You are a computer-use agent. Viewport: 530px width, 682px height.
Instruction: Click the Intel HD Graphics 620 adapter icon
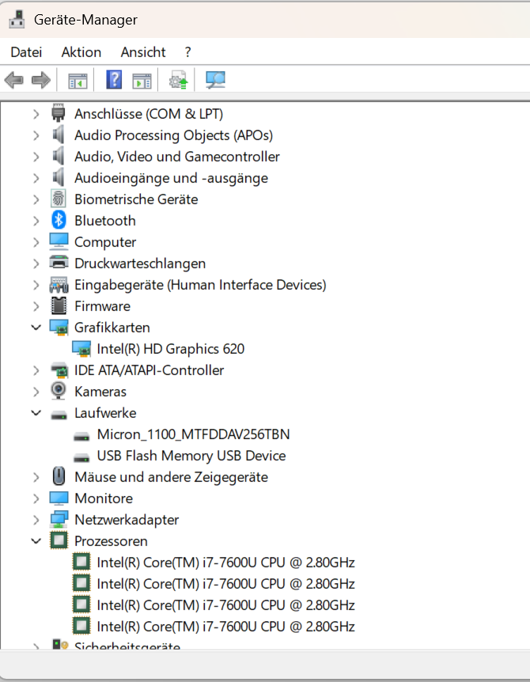[x=81, y=349]
